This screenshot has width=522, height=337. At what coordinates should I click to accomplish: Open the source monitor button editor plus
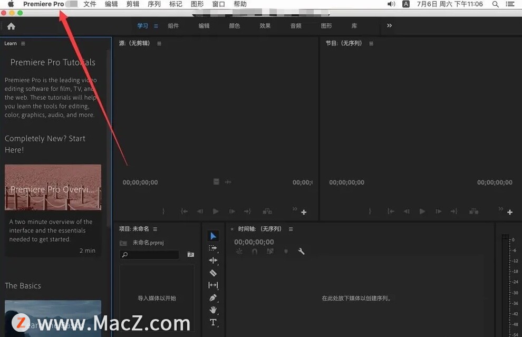point(304,212)
